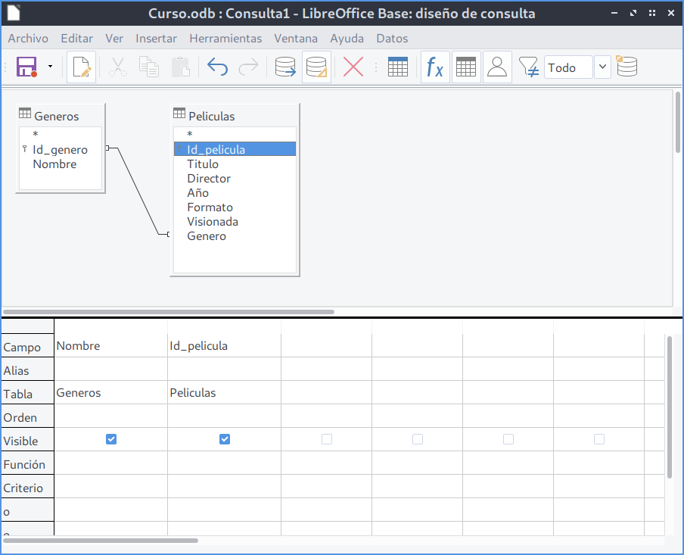Select Visionada field in Peliculas table

click(x=235, y=222)
